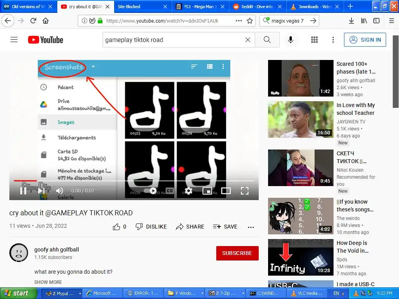The width and height of the screenshot is (399, 299).
Task: Go back with the browser Back arrow
Action: pyautogui.click(x=8, y=21)
